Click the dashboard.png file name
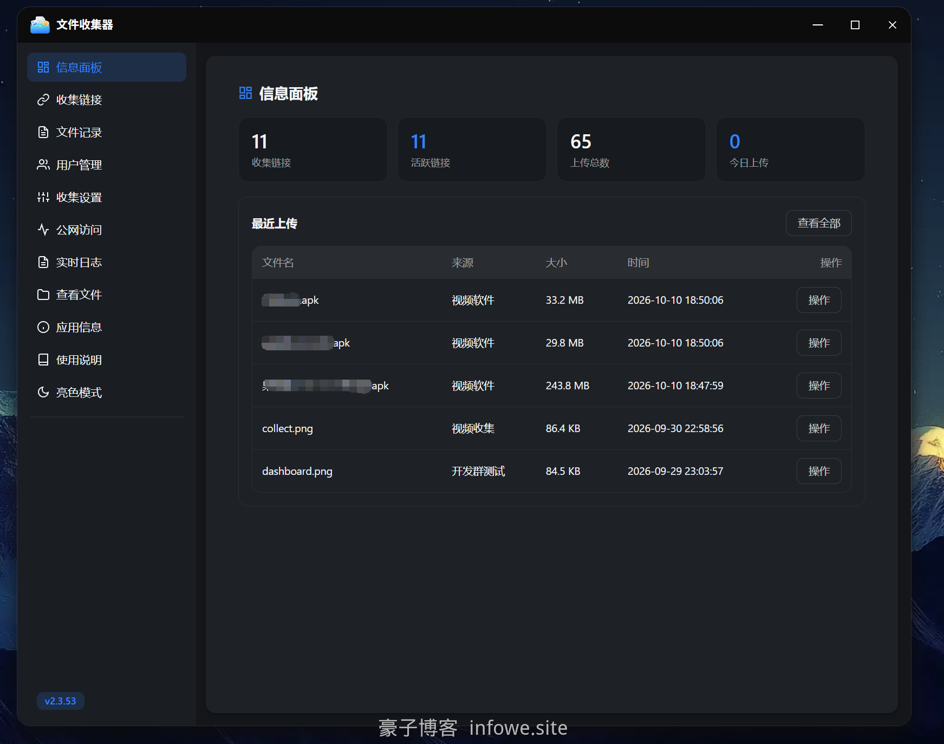This screenshot has height=744, width=944. tap(297, 471)
